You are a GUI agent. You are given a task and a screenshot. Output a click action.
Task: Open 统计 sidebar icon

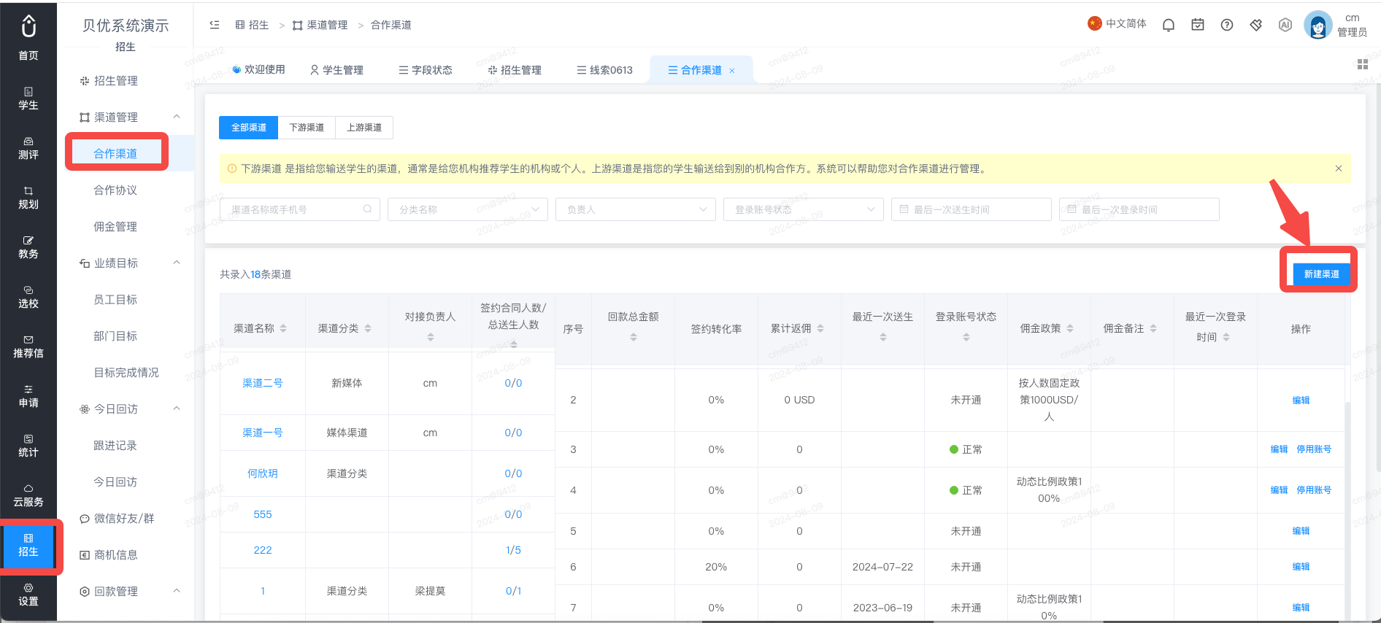click(x=28, y=446)
